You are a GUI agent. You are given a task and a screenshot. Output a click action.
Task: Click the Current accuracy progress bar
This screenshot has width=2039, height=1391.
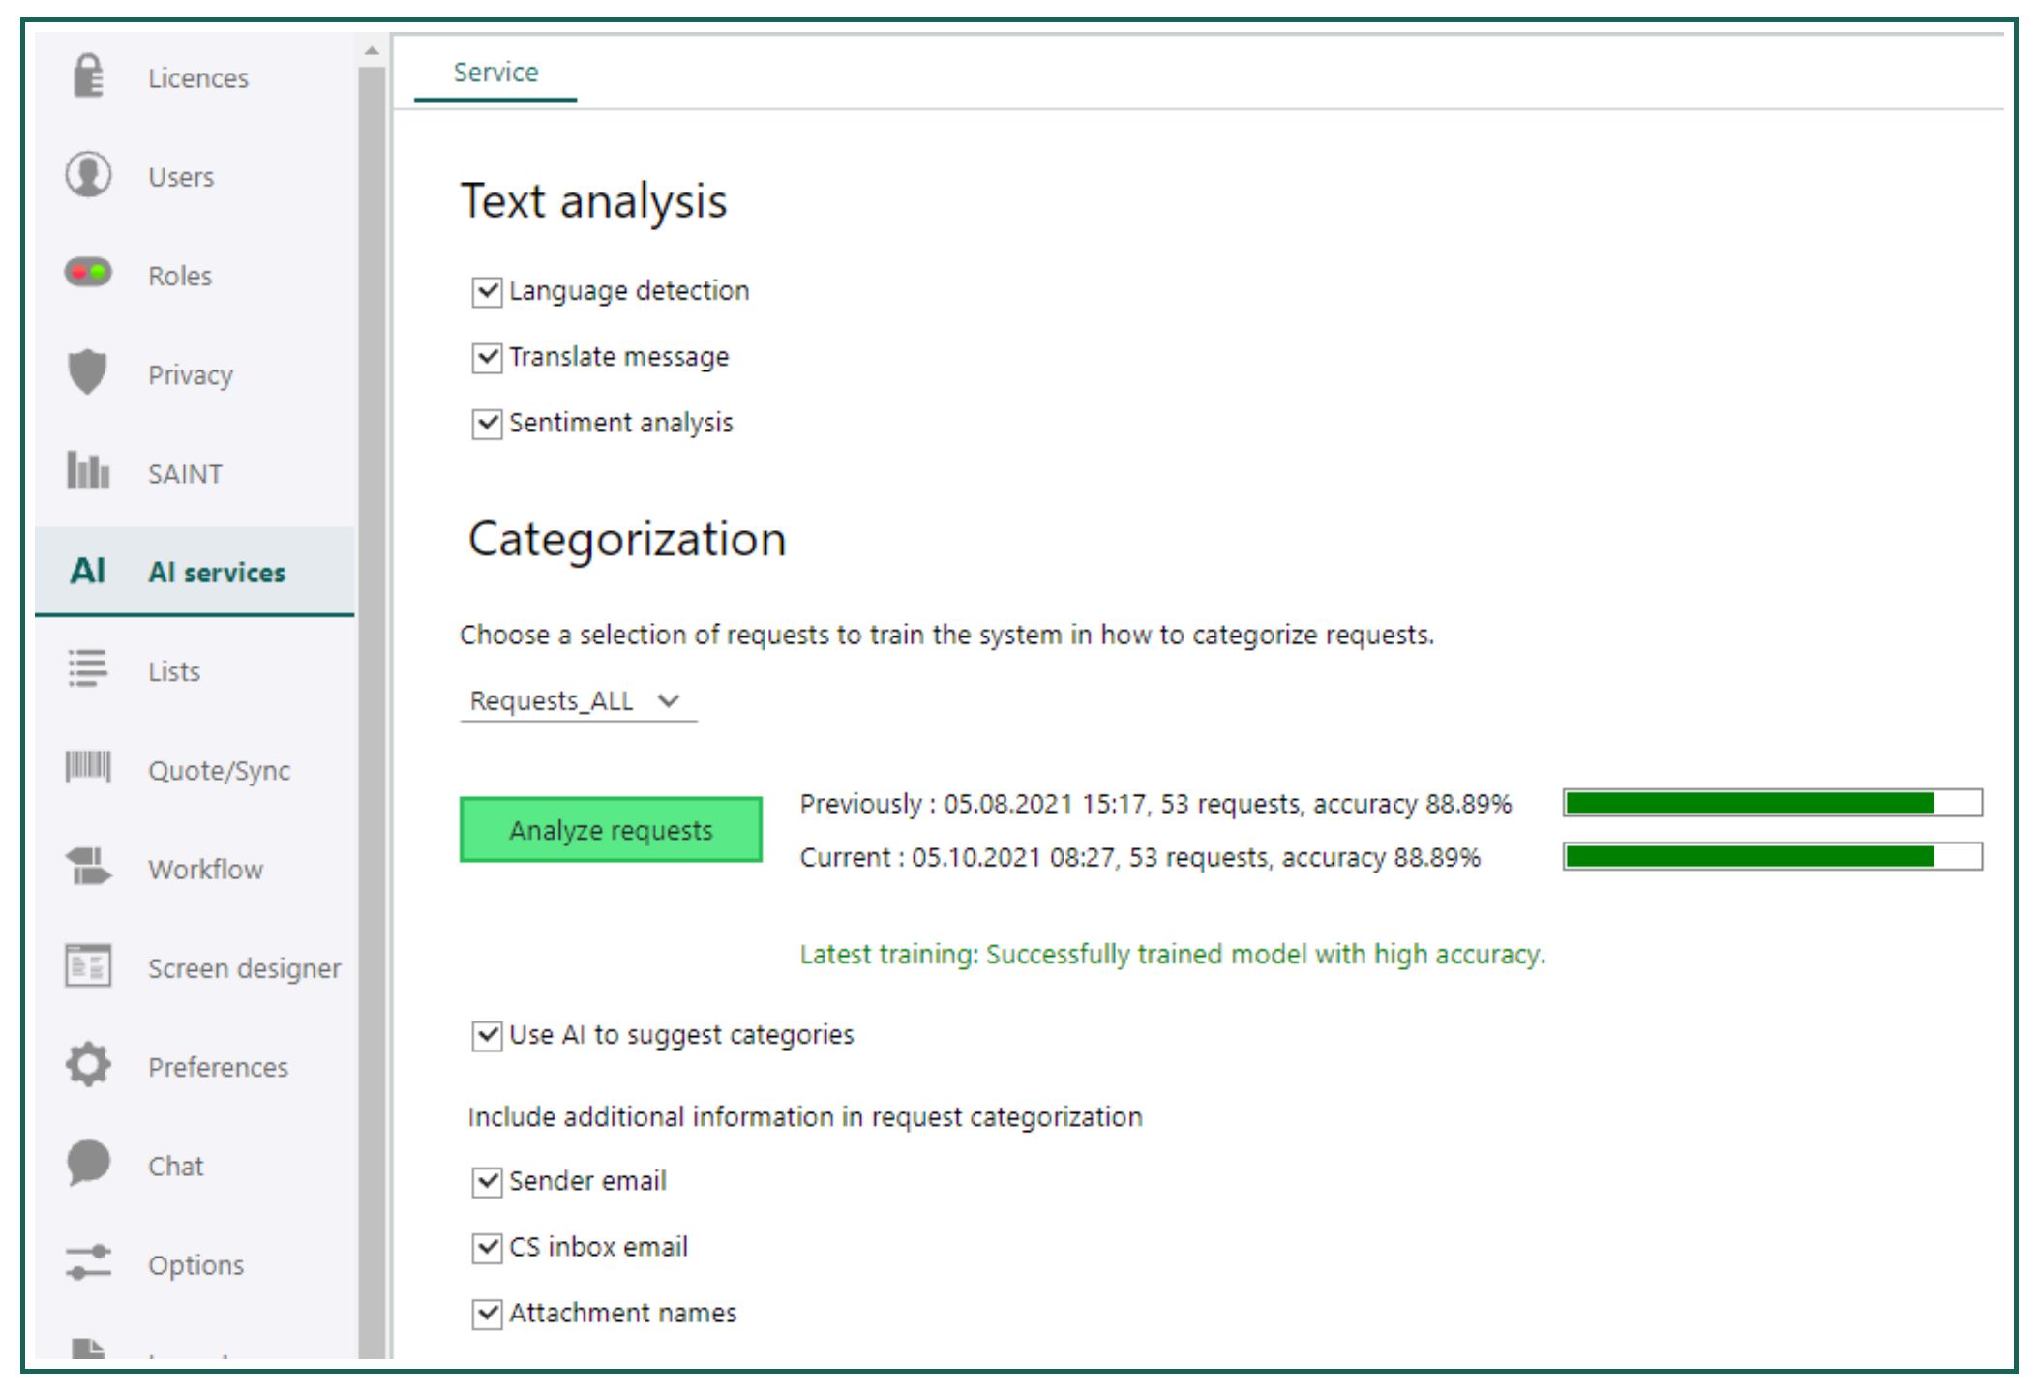pos(1772,856)
